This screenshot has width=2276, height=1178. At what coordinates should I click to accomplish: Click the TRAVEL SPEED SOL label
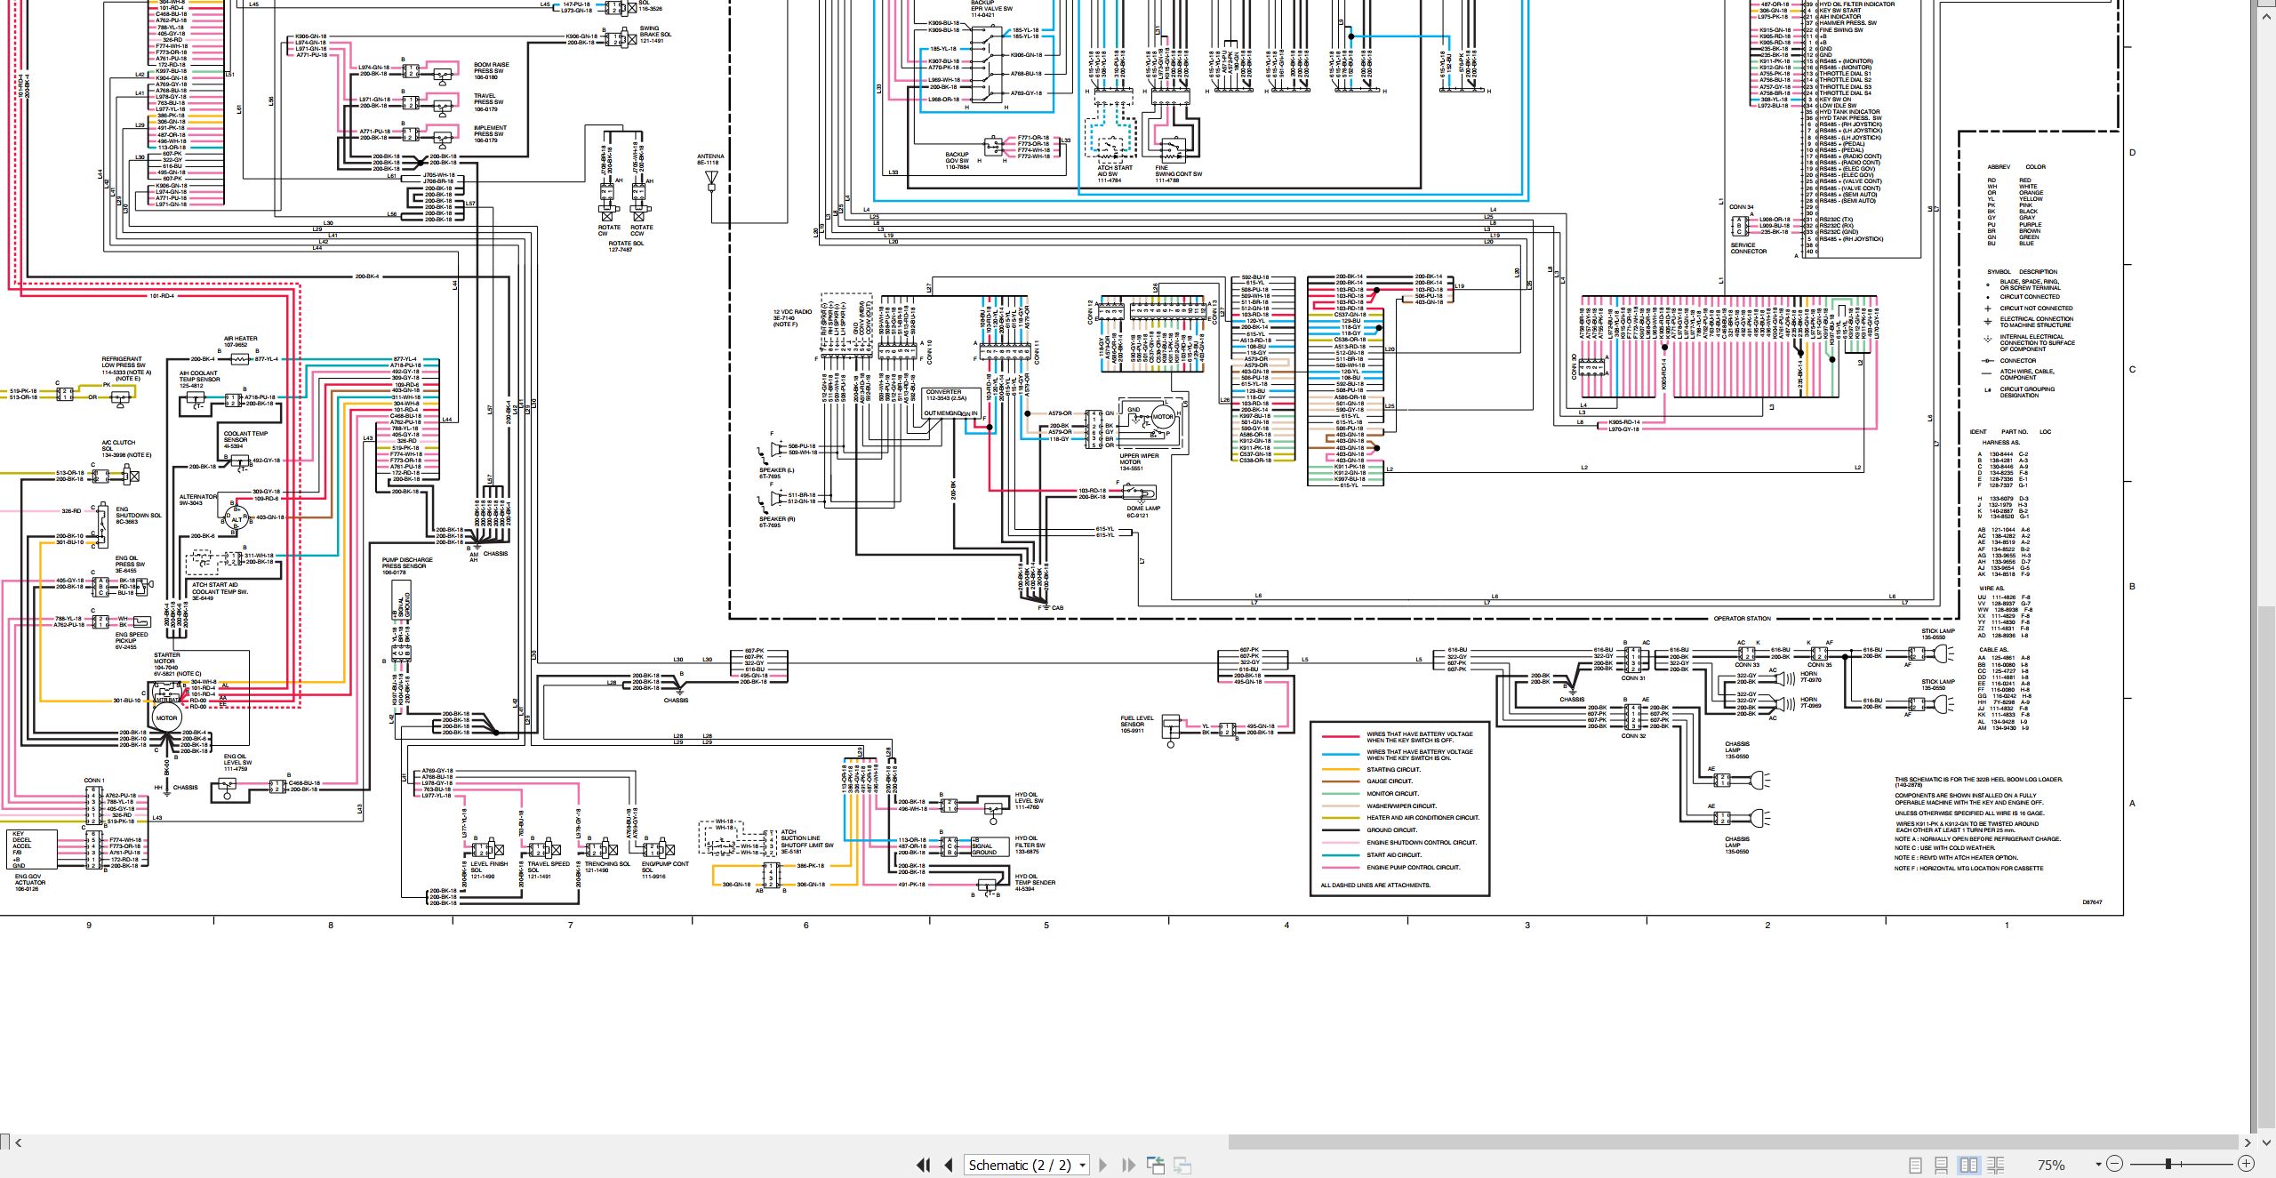coord(549,867)
